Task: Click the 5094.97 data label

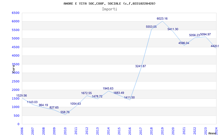Action: 206,34
